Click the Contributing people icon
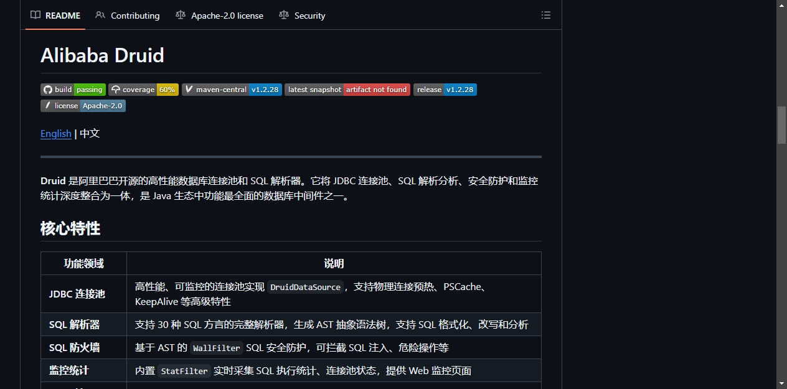 100,15
